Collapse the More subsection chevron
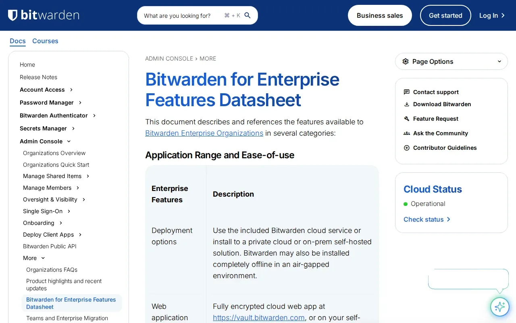This screenshot has height=323, width=516. [43, 258]
